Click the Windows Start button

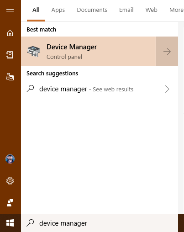[10, 223]
